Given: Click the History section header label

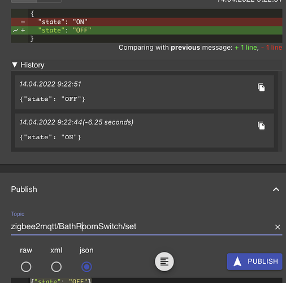Looking at the screenshot, I should (x=32, y=65).
